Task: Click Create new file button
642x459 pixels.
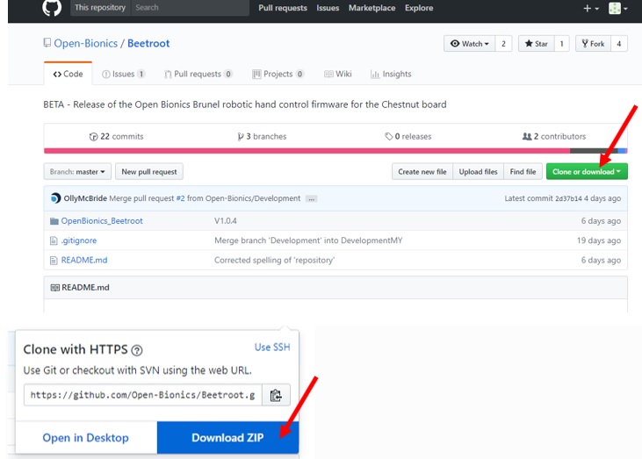Action: 422,172
